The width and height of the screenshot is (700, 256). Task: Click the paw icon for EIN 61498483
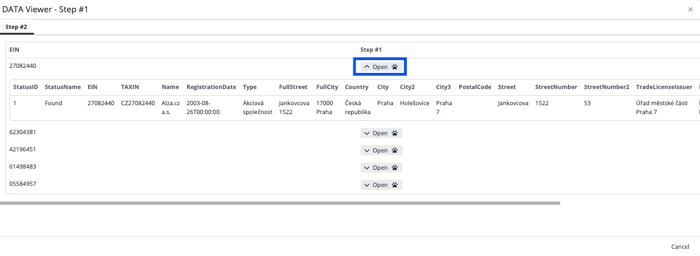tap(395, 168)
